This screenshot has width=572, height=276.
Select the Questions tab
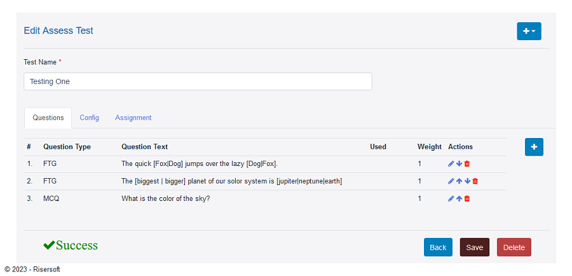(48, 118)
